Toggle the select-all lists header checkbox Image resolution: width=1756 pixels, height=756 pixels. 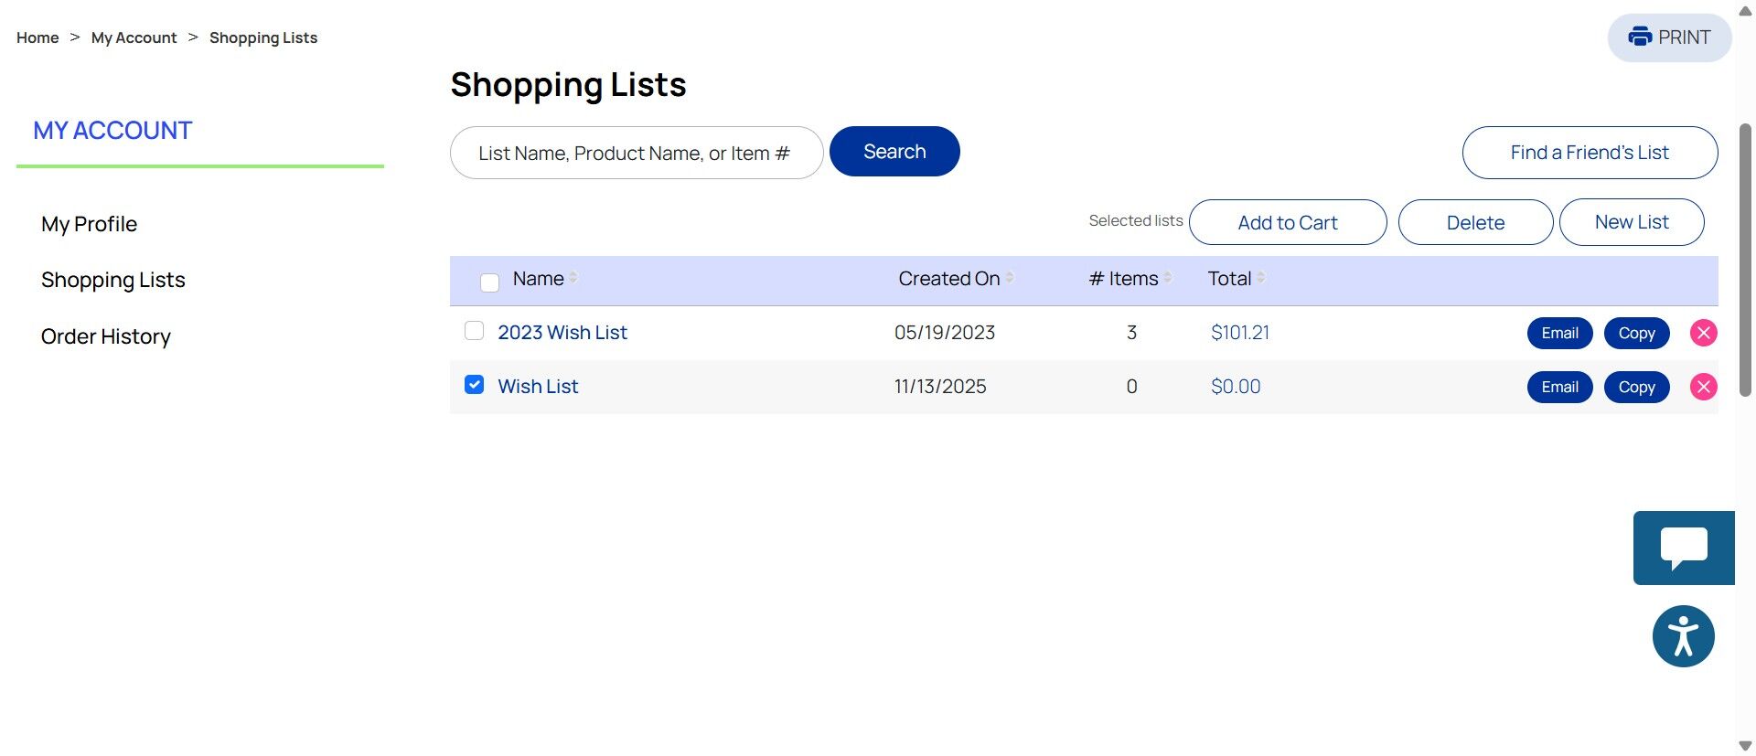coord(489,282)
